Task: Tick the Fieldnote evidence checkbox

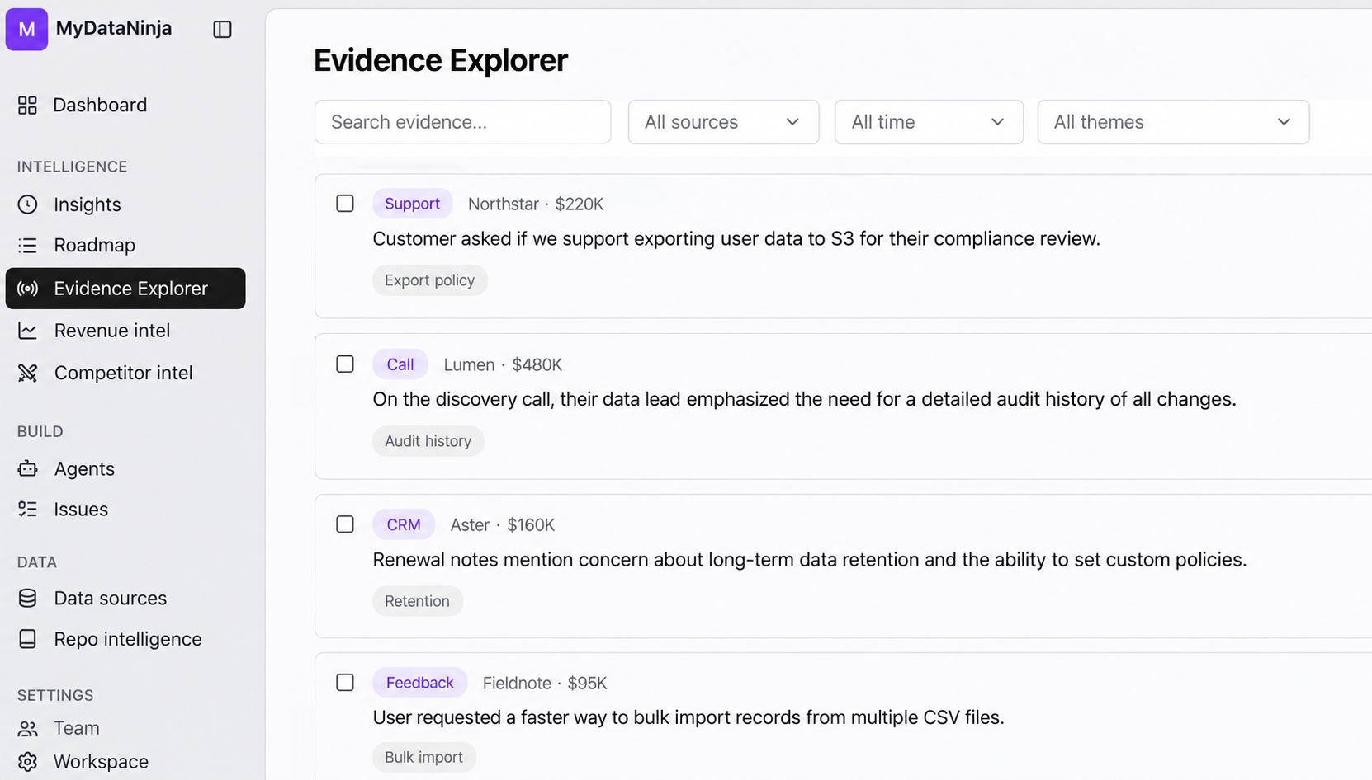Action: [x=345, y=683]
